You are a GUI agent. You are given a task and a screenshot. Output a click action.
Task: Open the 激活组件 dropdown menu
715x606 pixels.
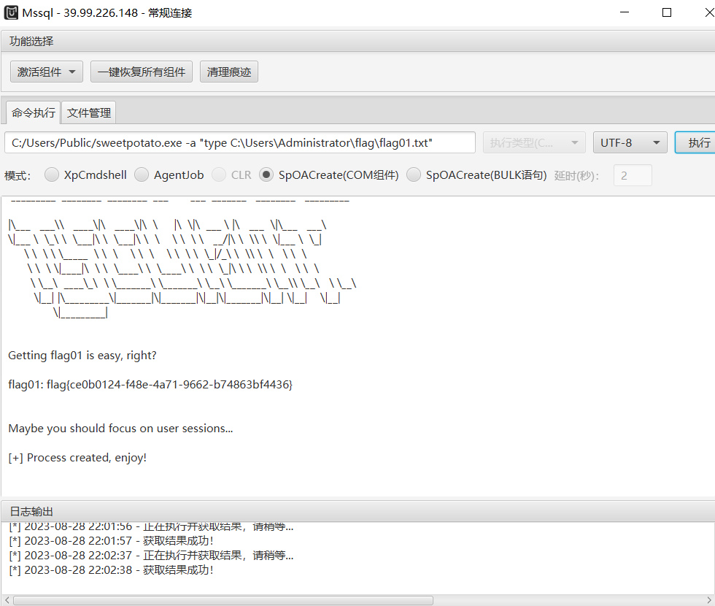(47, 72)
